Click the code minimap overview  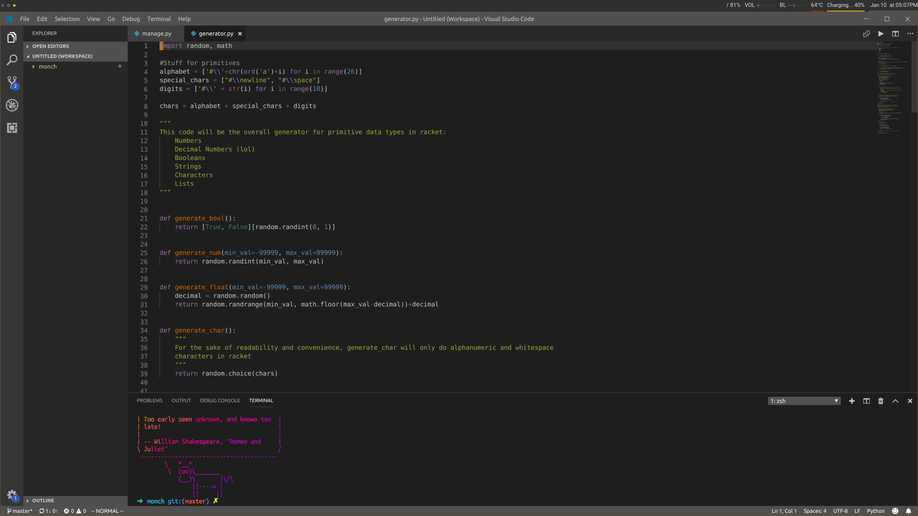(893, 87)
